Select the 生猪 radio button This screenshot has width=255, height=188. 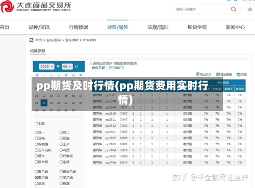(x=61, y=162)
